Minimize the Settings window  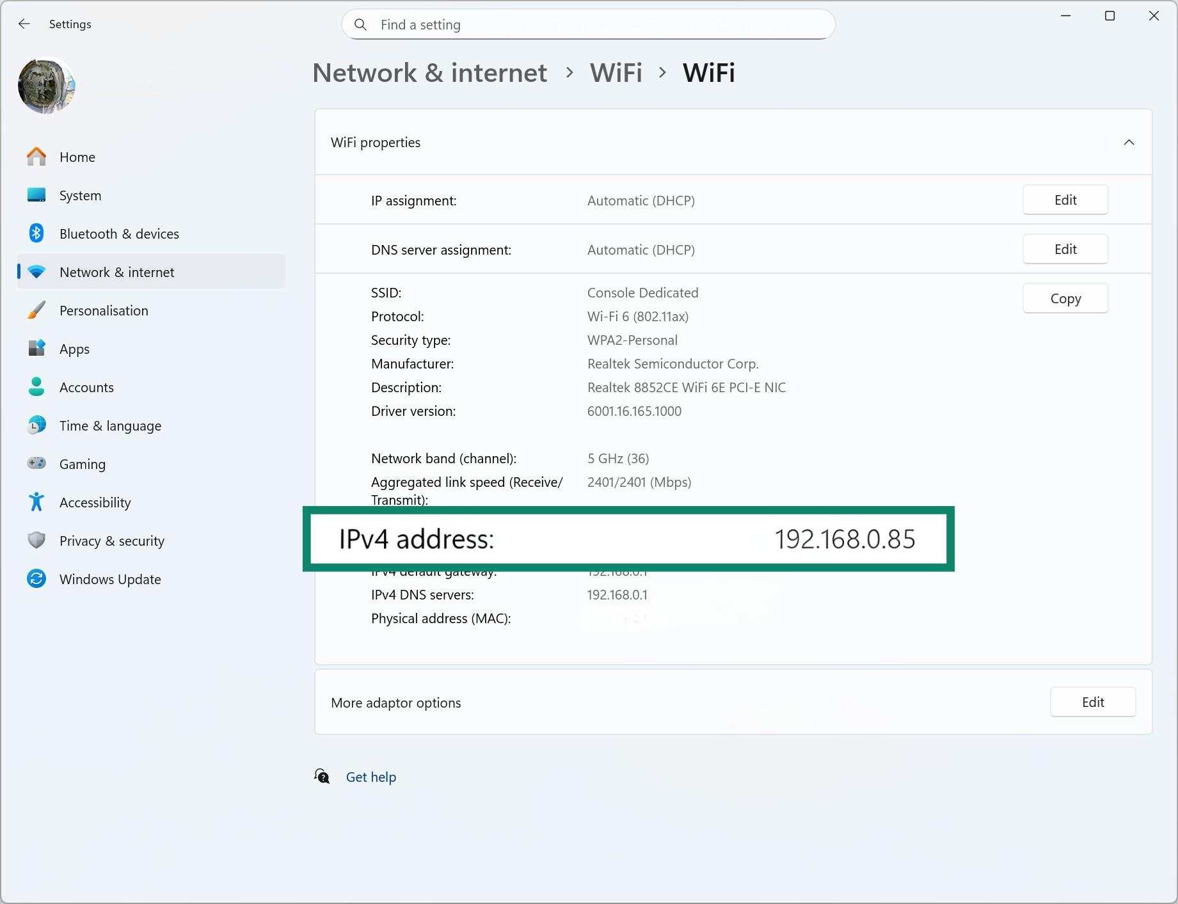click(x=1065, y=16)
